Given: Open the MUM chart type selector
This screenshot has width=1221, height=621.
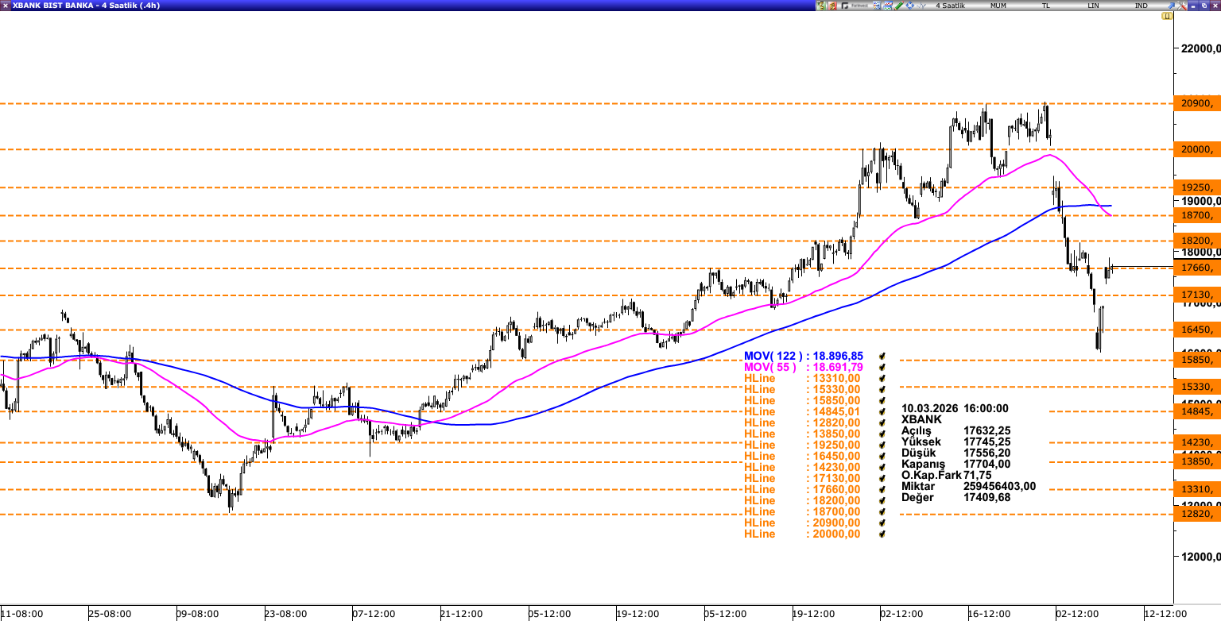Looking at the screenshot, I should pyautogui.click(x=998, y=5).
